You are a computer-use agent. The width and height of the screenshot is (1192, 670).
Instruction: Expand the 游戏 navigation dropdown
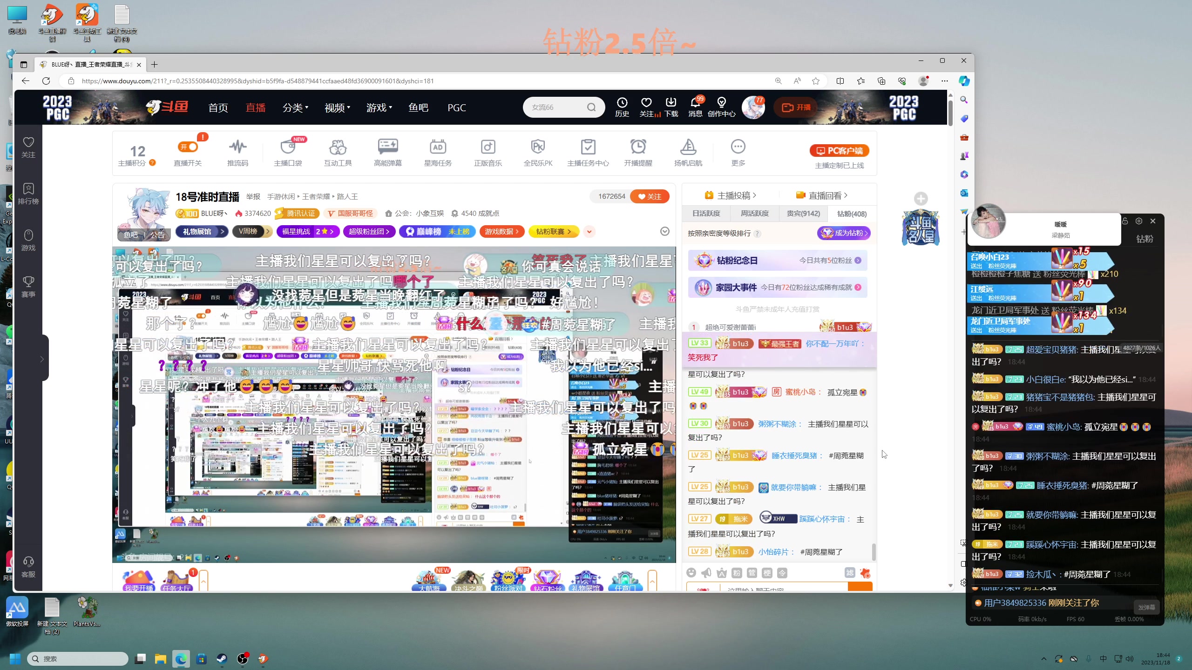point(379,107)
